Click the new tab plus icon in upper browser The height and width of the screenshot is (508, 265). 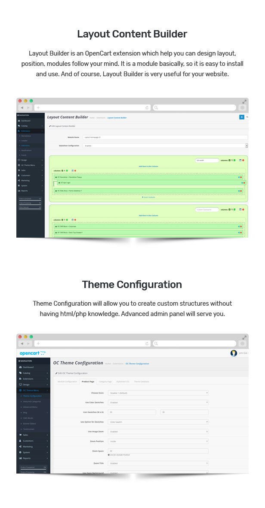[x=38, y=108]
